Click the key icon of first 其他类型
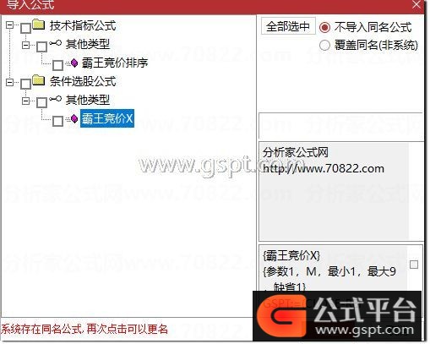430x344 pixels. [55, 43]
